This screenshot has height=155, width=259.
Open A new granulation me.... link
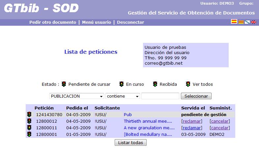[149, 128]
